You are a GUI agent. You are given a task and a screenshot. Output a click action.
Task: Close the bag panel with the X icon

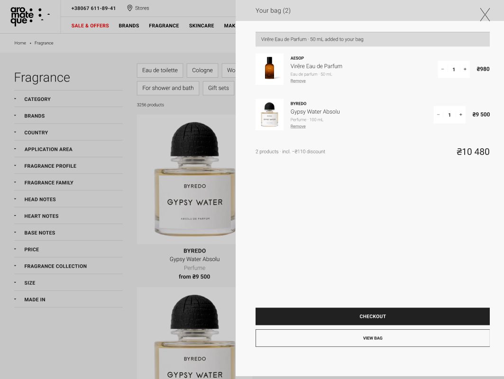pyautogui.click(x=485, y=15)
